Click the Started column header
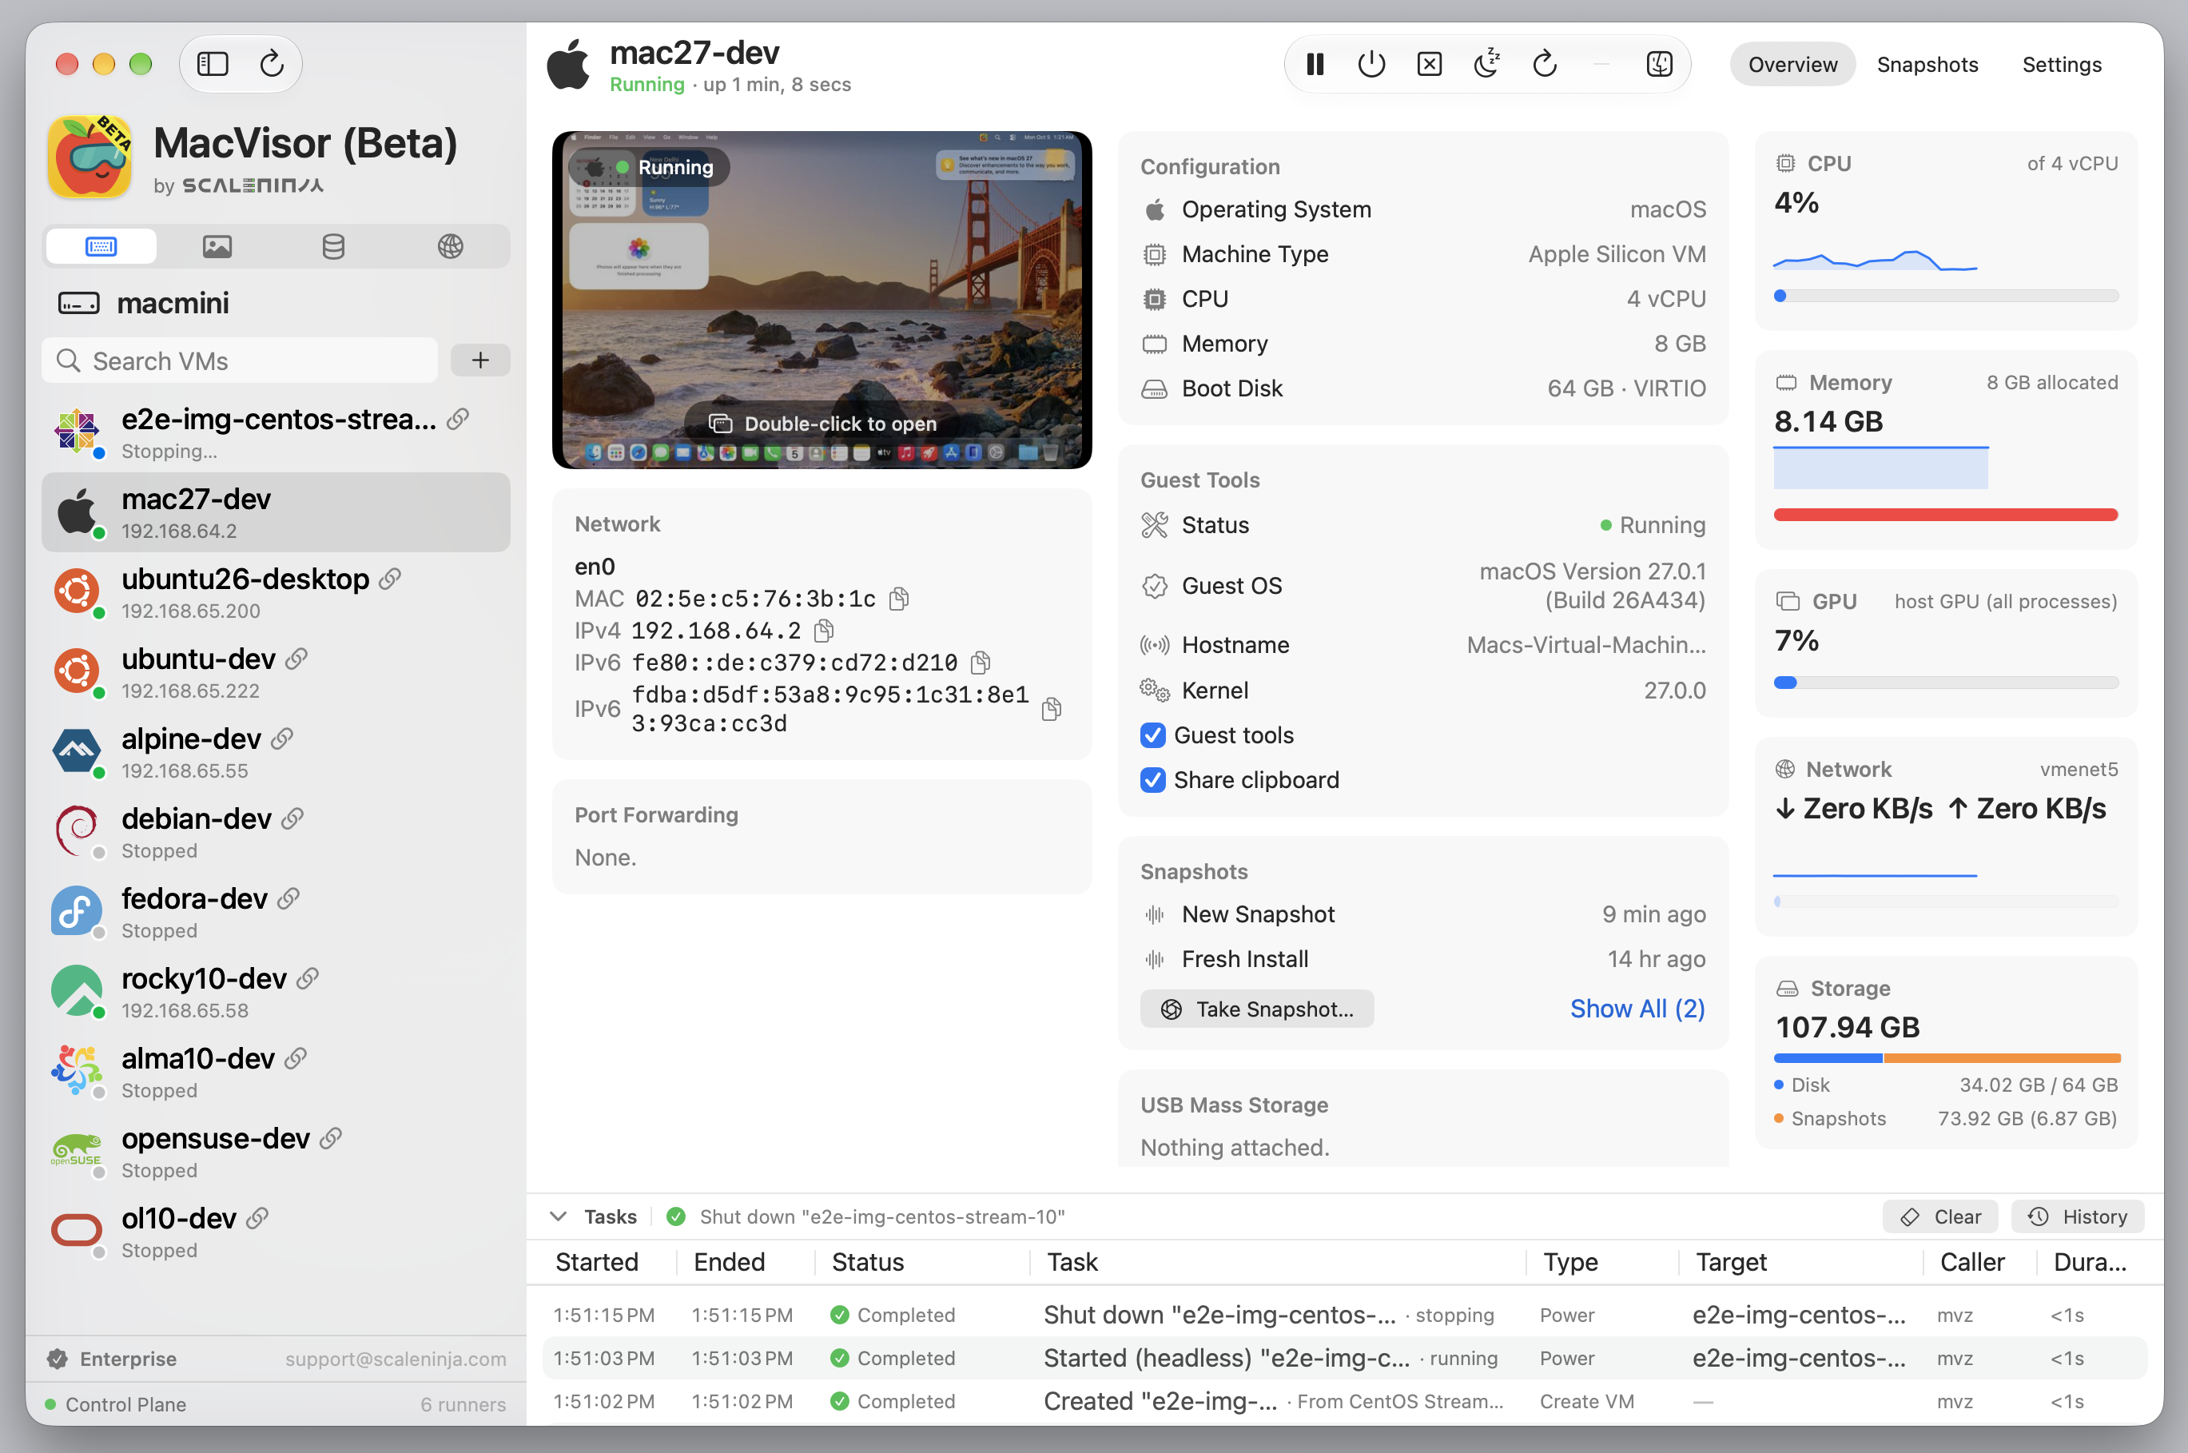Screen dimensions: 2188x1453 click(x=597, y=1262)
